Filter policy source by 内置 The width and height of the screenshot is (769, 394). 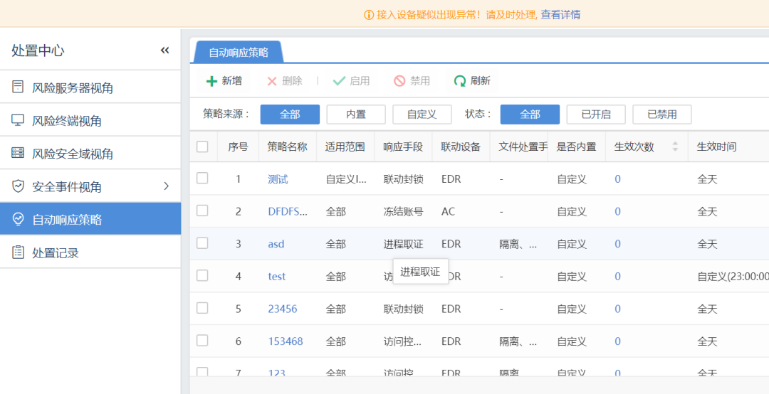tap(355, 115)
